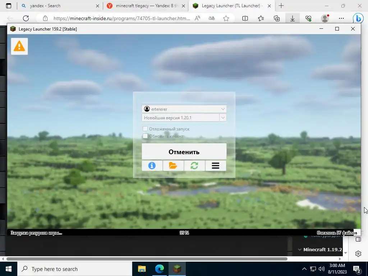Click the scroll-down arrow of vertical scrollbar
Viewport: 368px width, 276px height.
tap(345, 253)
